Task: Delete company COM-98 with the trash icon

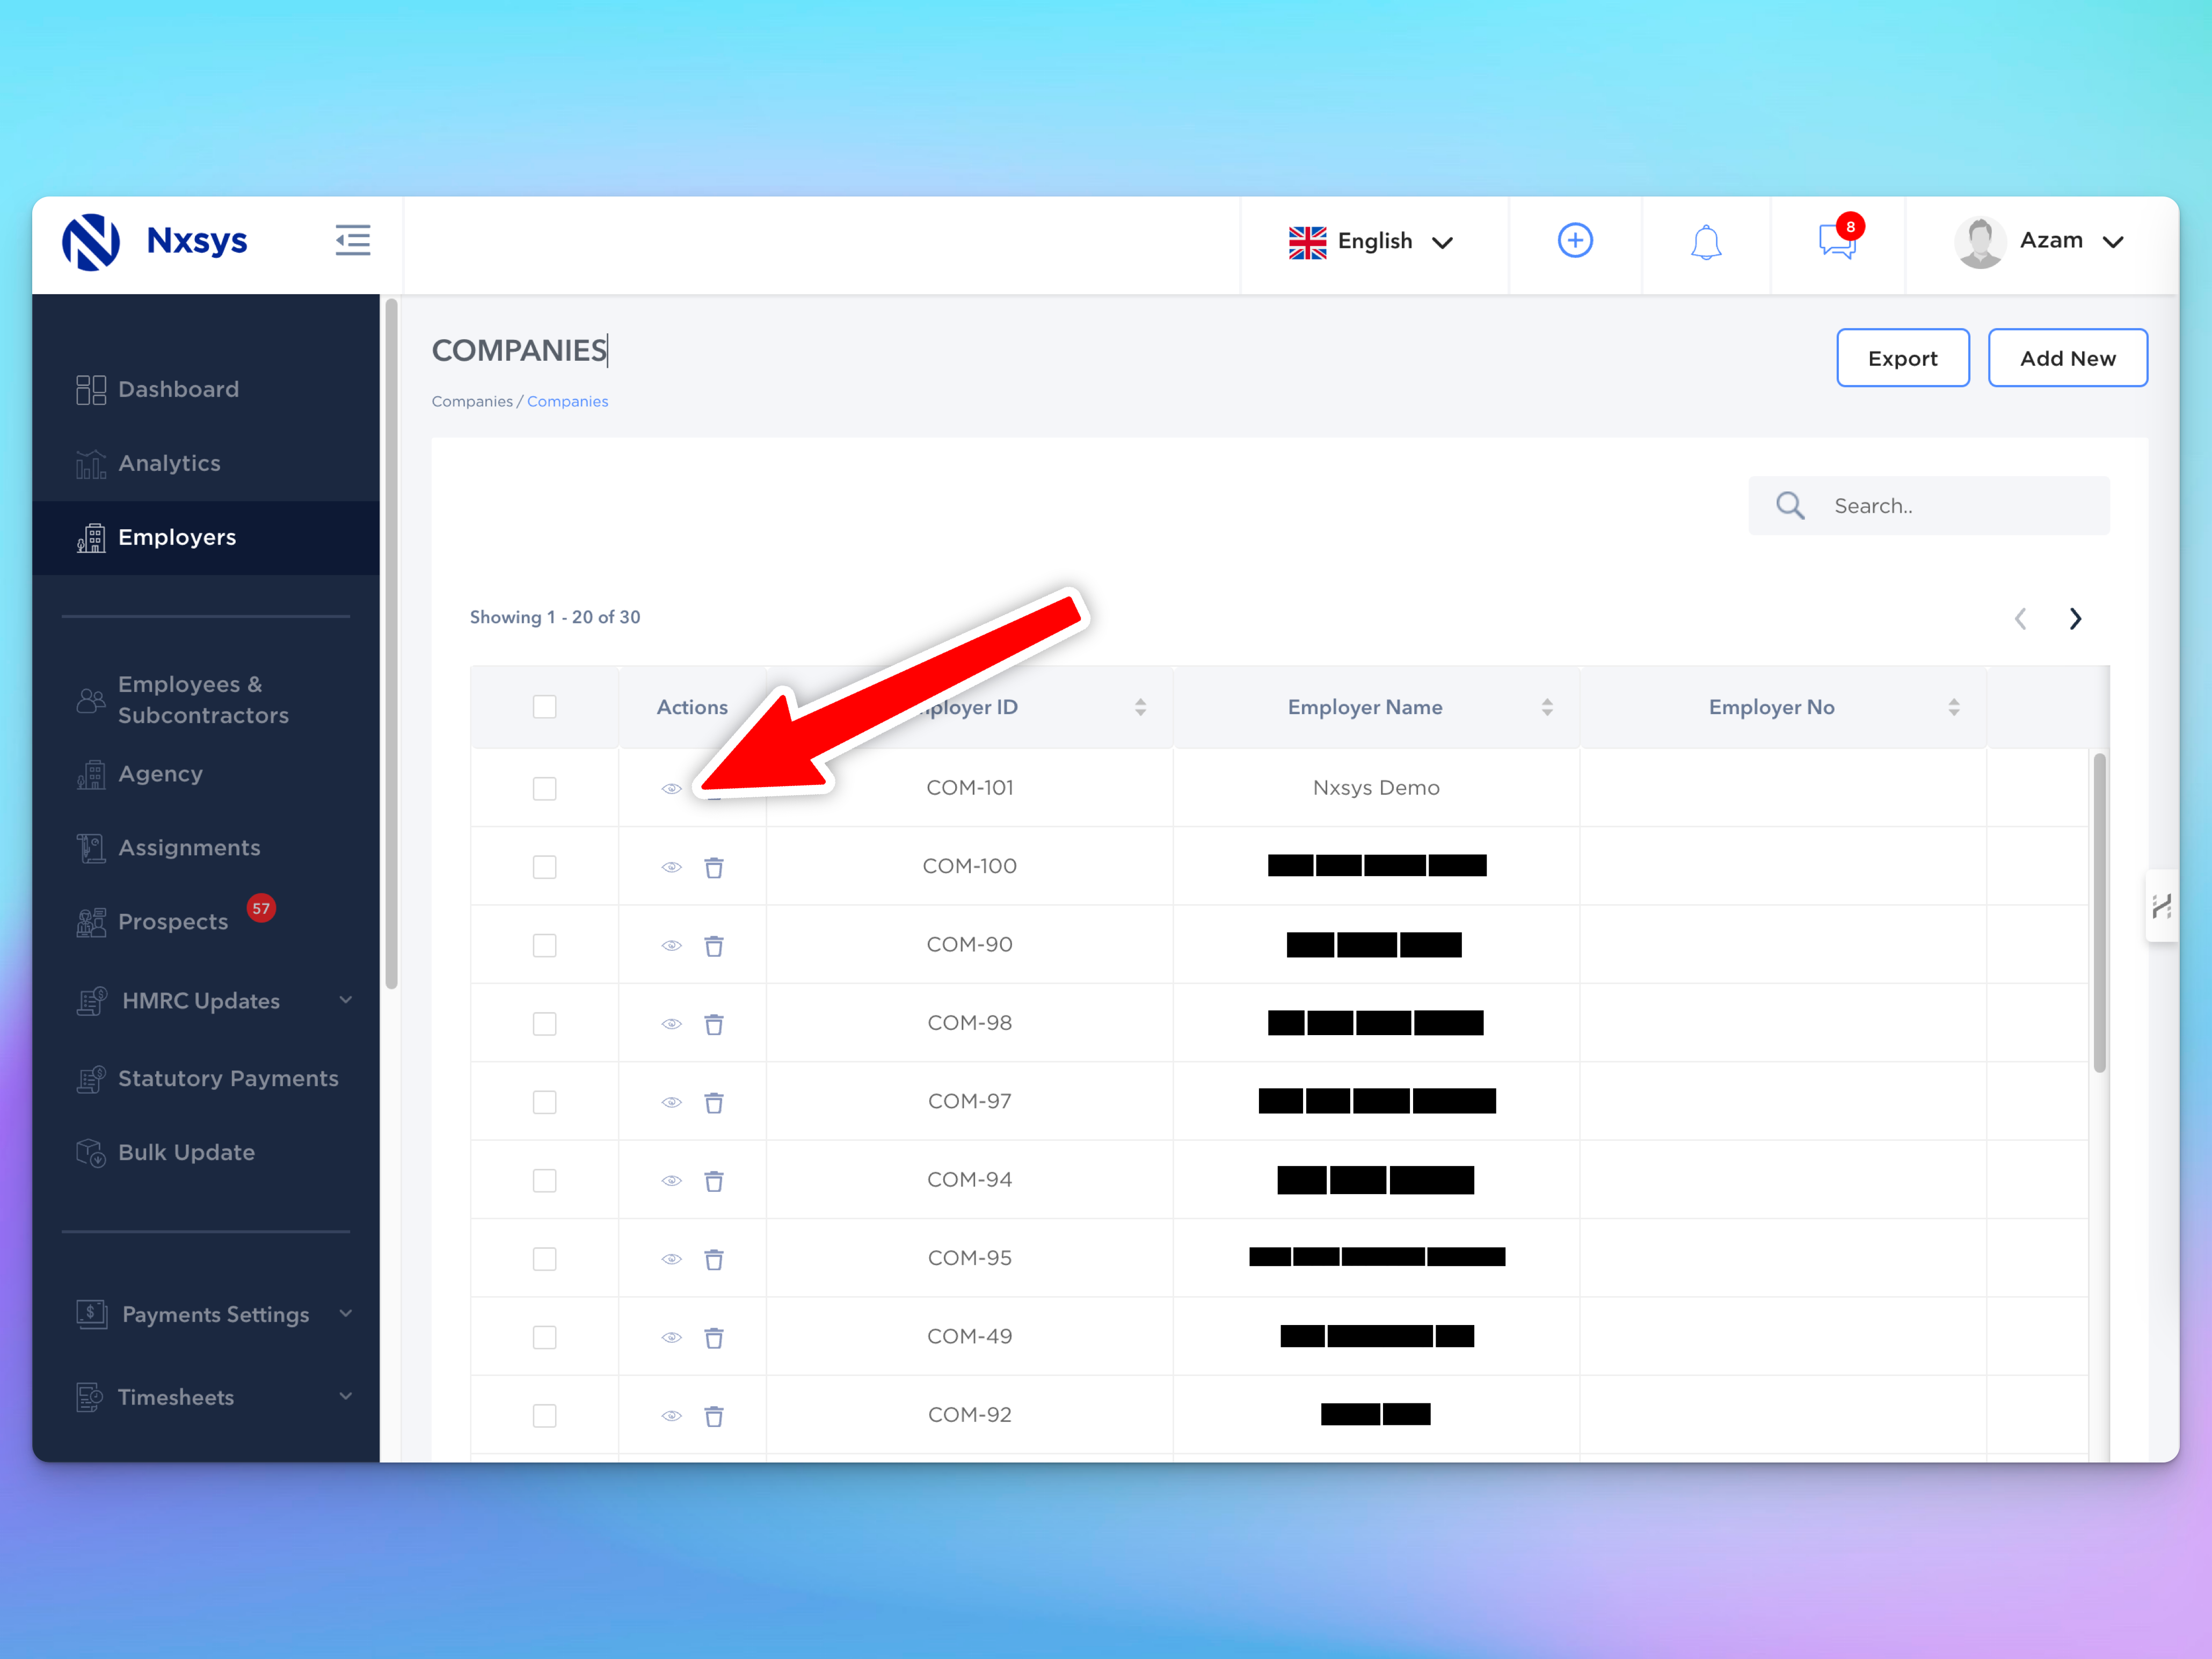Action: click(713, 1024)
